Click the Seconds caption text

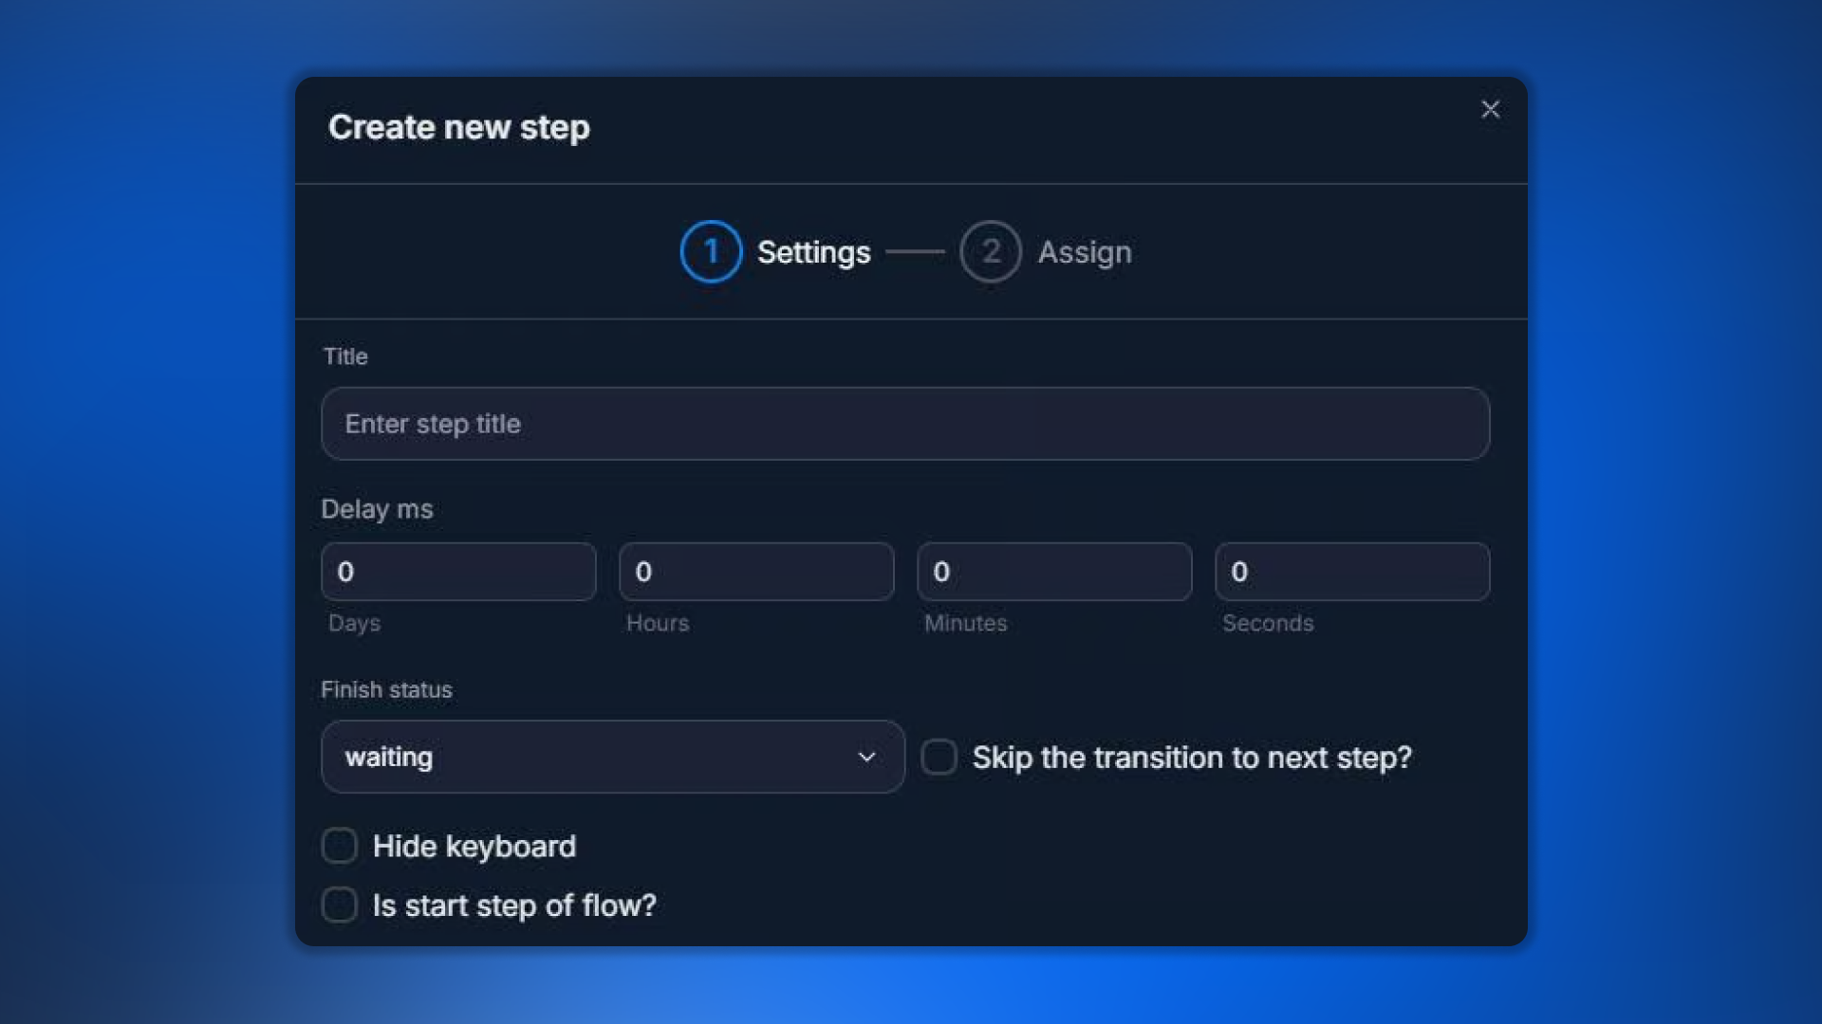click(1268, 623)
